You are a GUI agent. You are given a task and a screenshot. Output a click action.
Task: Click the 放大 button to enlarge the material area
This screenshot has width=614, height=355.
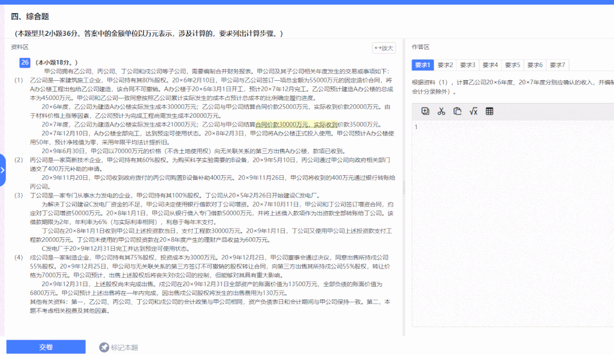[x=384, y=48]
